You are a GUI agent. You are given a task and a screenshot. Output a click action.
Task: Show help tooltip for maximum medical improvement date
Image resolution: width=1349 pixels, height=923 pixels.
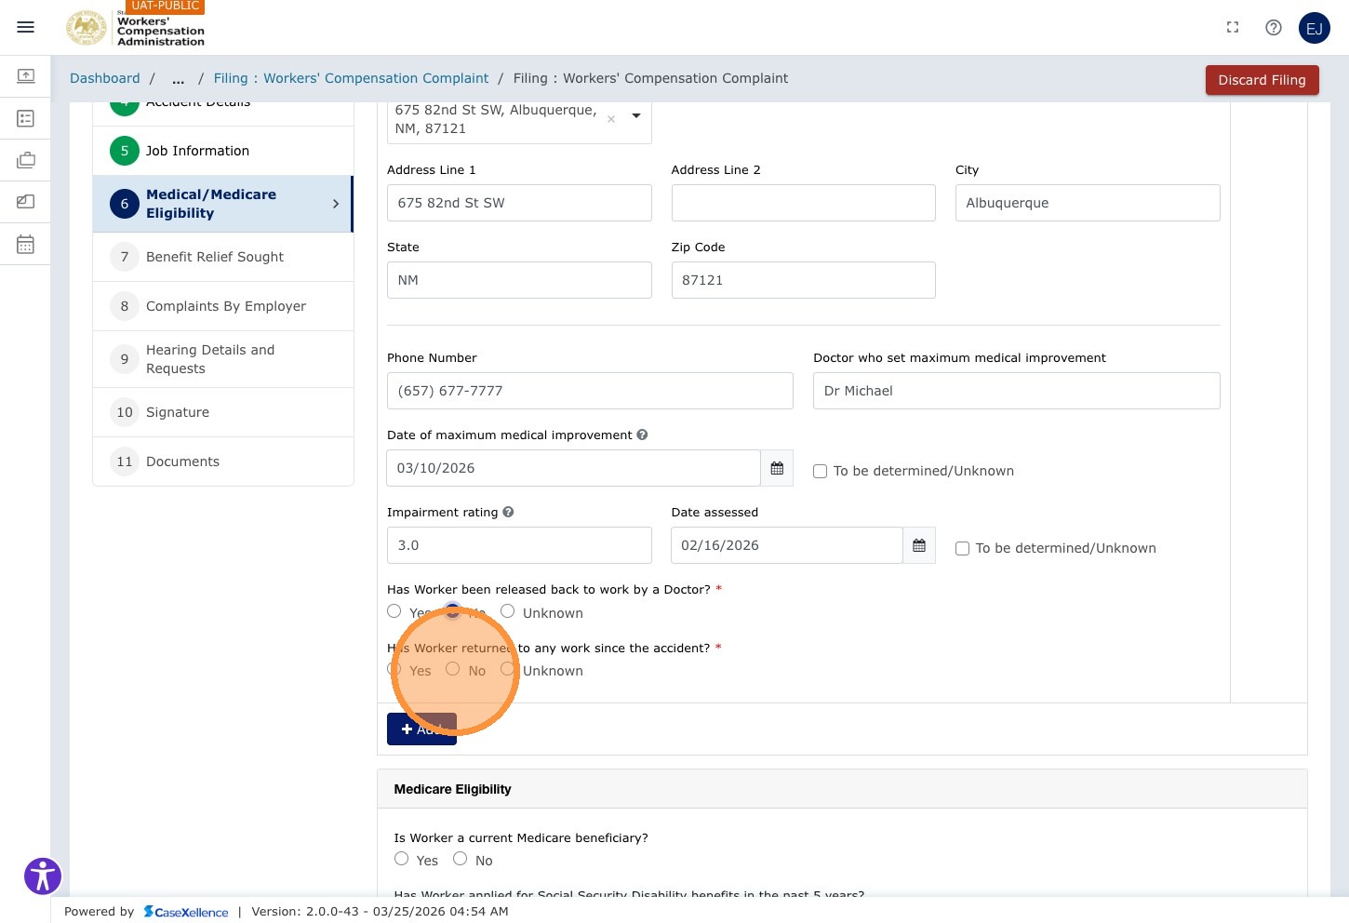click(x=642, y=435)
